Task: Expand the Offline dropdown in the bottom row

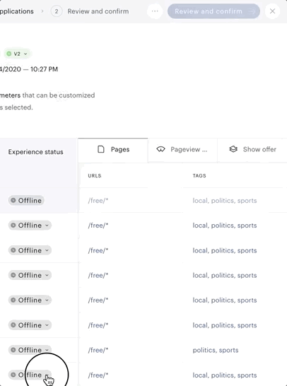Action: click(30, 375)
